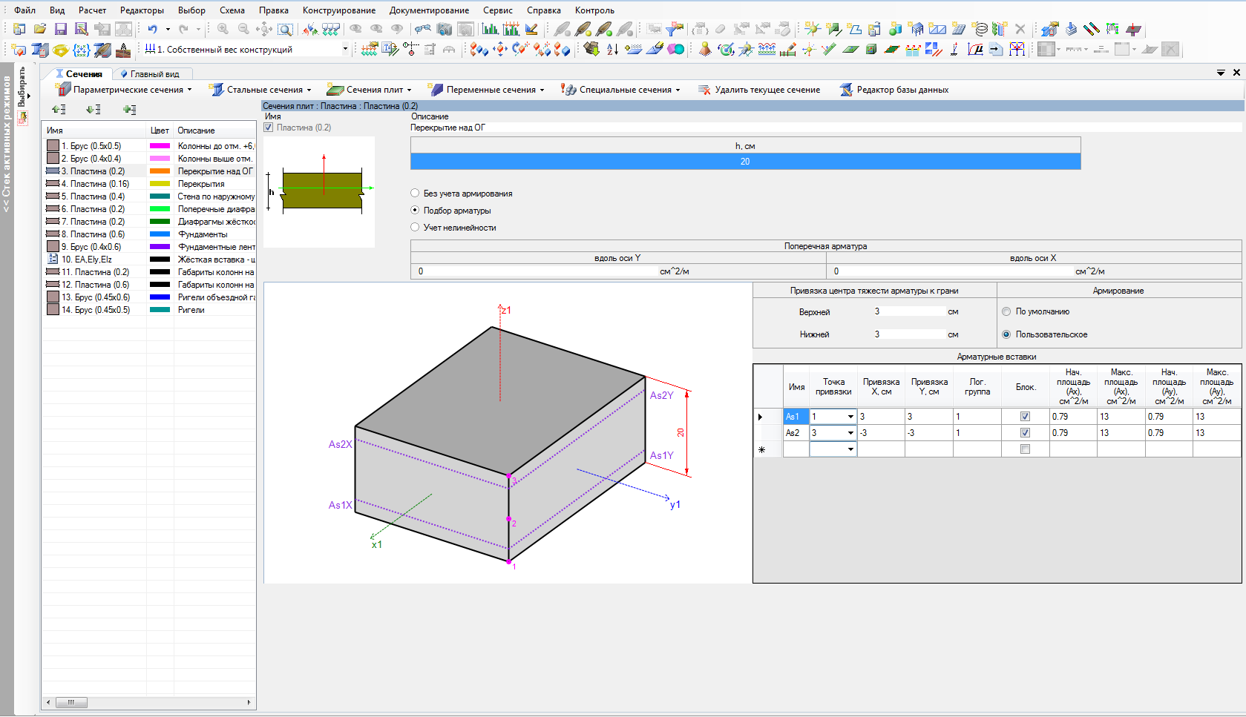The width and height of the screenshot is (1246, 717).
Task: Open Точка привязки dropdown in As1 row
Action: [850, 417]
